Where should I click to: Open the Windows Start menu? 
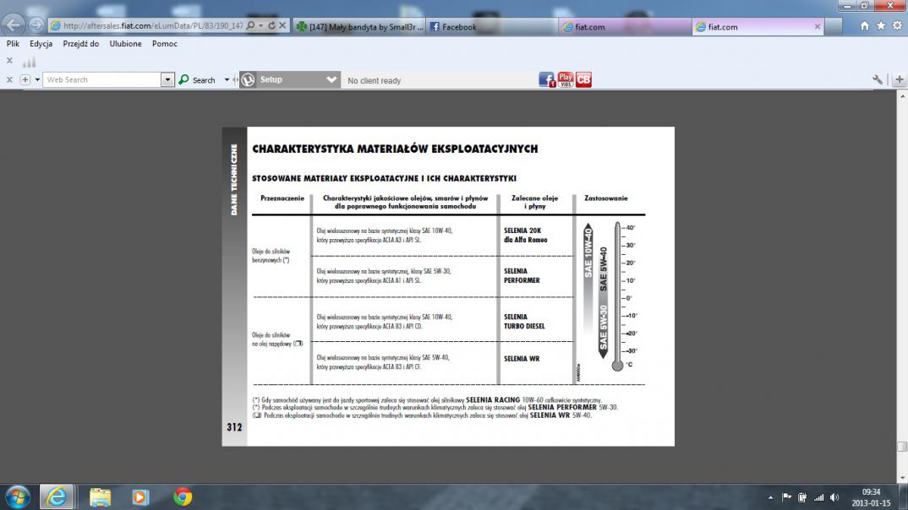(x=18, y=496)
